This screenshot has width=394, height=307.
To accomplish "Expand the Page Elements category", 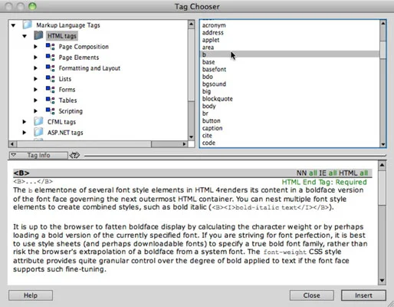I will pos(35,58).
